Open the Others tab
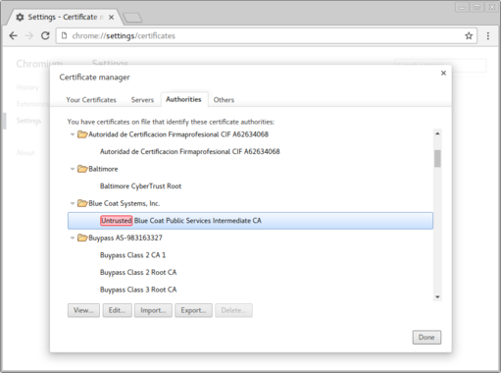The image size is (501, 373). tap(224, 100)
